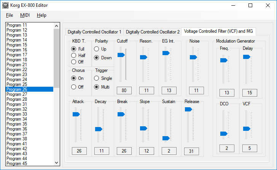Click the Attack slider thumb
Image resolution: width=277 pixels, height=170 pixels.
tap(76, 114)
